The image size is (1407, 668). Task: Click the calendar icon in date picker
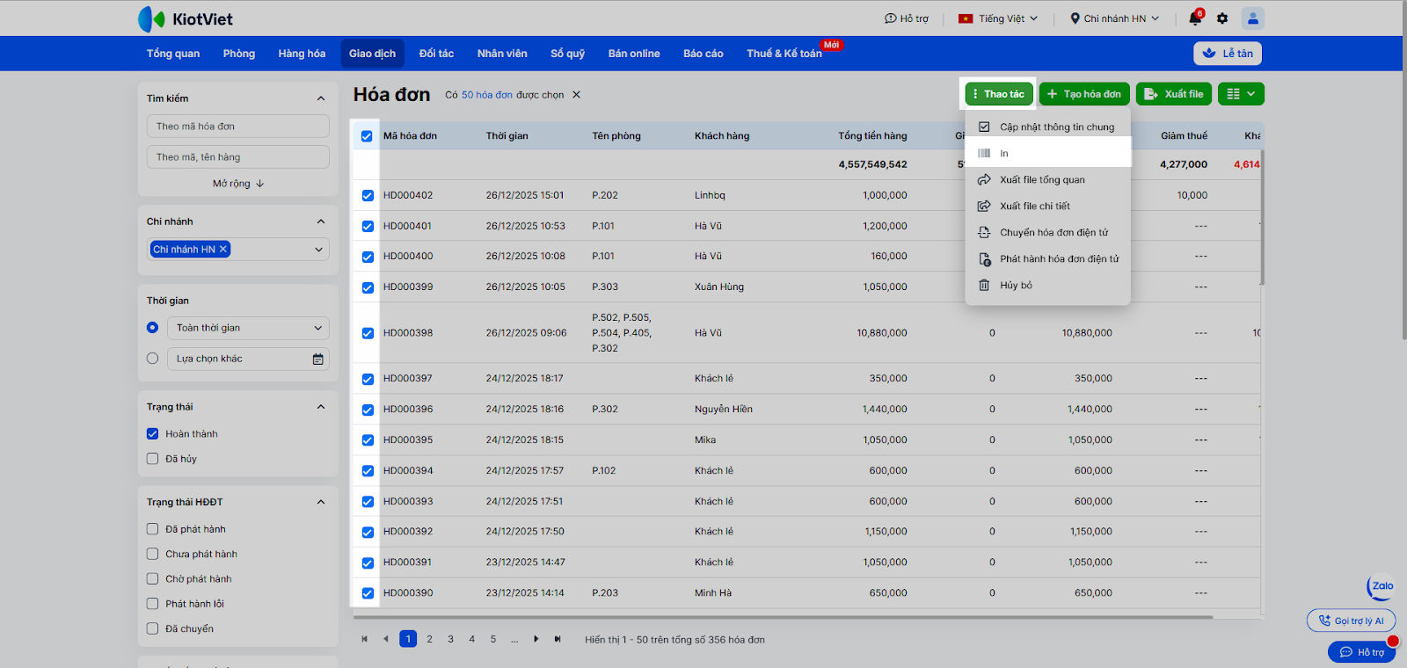(318, 359)
